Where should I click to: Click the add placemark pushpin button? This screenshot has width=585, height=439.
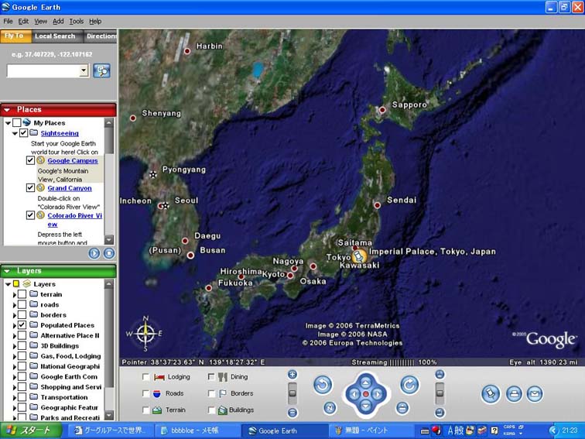click(x=491, y=394)
